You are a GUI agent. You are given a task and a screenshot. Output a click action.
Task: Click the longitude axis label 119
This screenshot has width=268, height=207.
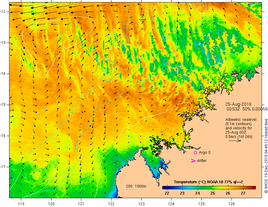point(21,204)
